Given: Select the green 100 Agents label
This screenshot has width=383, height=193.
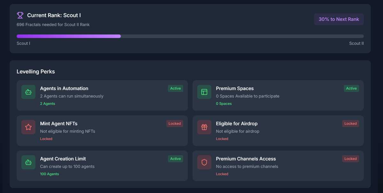Looking at the screenshot, I should [49, 174].
